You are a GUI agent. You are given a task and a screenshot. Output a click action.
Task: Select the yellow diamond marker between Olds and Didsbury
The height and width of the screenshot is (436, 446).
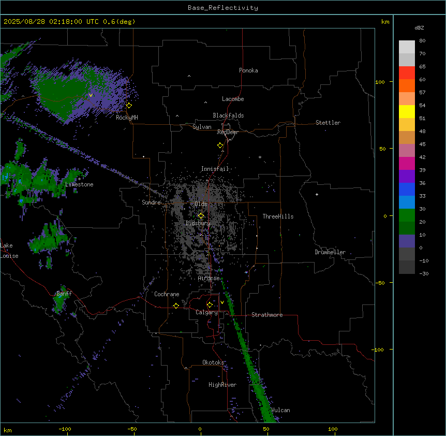pyautogui.click(x=201, y=216)
